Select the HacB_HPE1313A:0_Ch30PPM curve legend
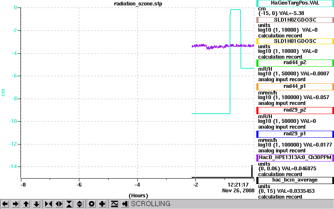Image resolution: width=334 pixels, height=209 pixels. tap(295, 158)
